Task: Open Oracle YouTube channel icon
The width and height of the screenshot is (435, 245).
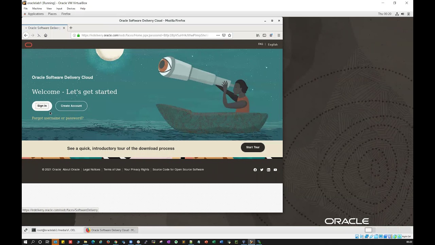Action: point(275,170)
